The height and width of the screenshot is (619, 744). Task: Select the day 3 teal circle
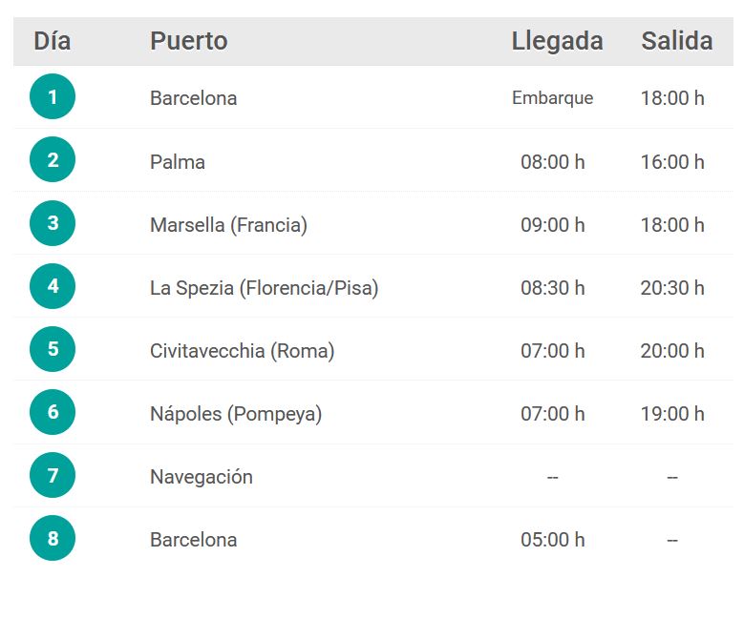click(x=53, y=223)
